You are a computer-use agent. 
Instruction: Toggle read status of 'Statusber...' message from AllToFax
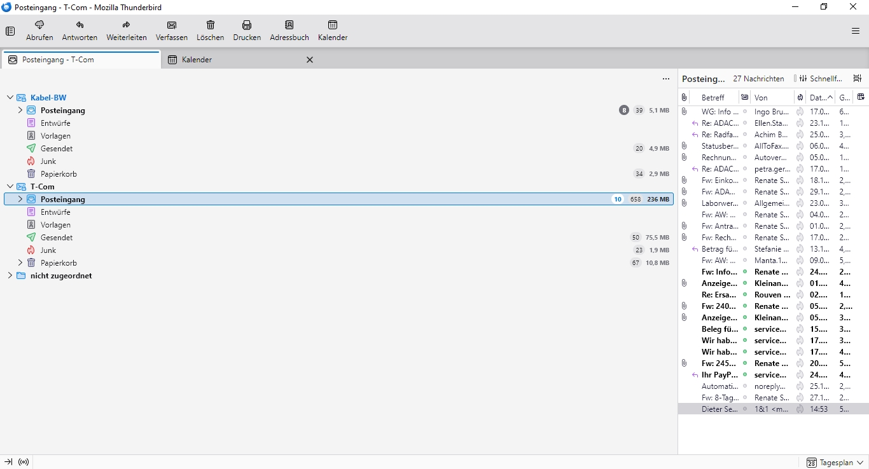tap(744, 146)
